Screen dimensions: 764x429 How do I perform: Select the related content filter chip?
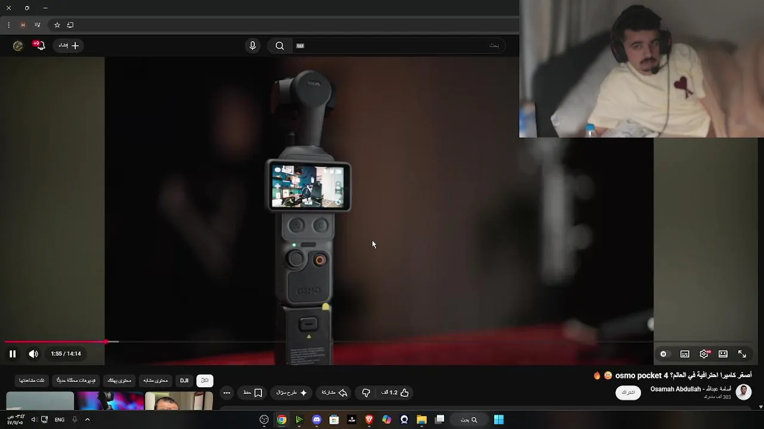pos(155,380)
